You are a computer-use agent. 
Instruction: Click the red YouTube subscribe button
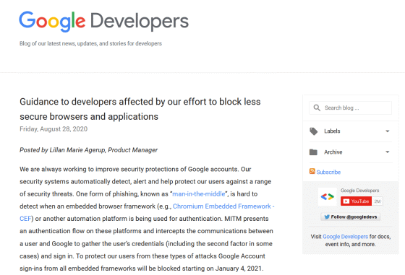pyautogui.click(x=356, y=201)
